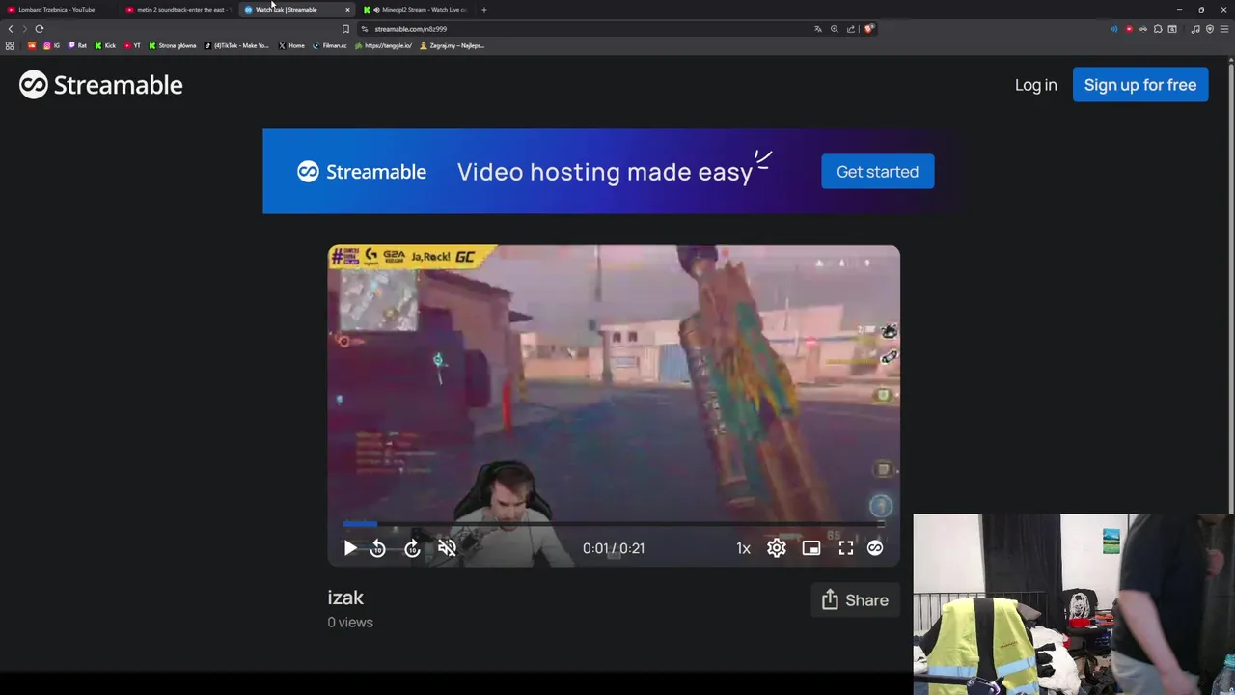Viewport: 1235px width, 695px height.
Task: Go forward in browser history
Action: click(x=24, y=29)
